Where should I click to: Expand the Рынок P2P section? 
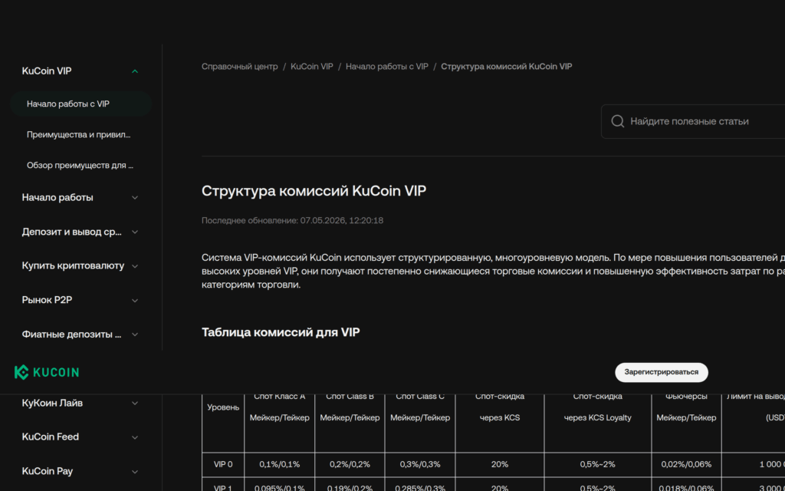coord(135,300)
